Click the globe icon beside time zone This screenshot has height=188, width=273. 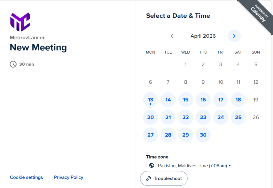tap(152, 165)
